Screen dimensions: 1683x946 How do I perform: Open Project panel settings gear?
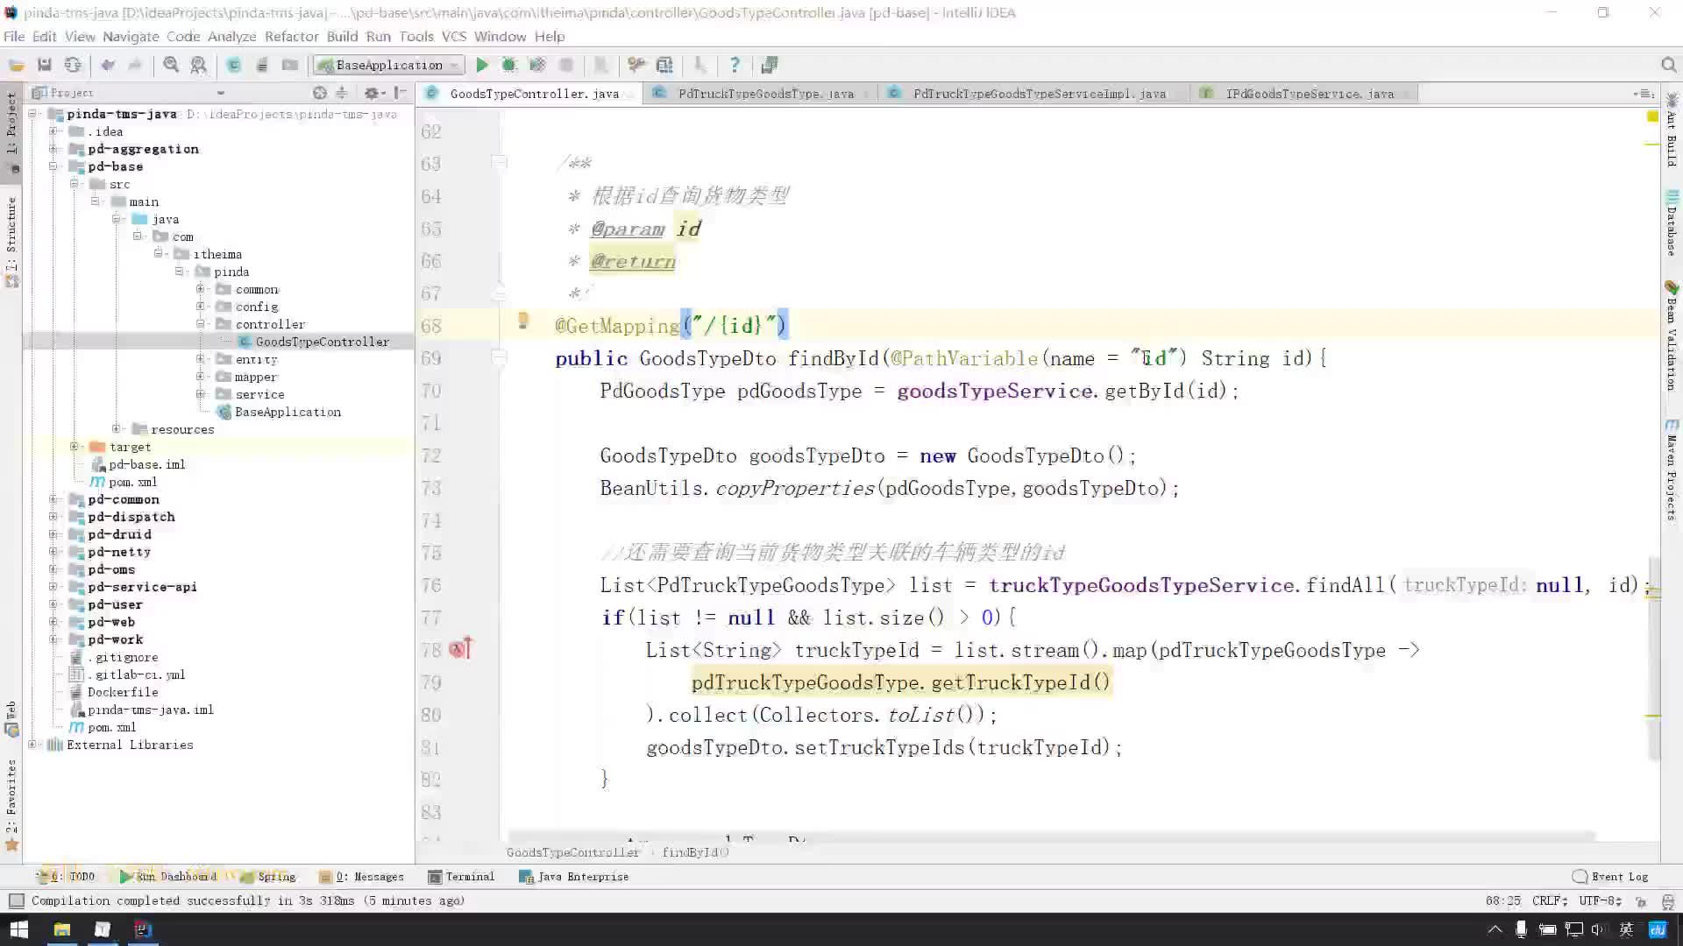372,93
